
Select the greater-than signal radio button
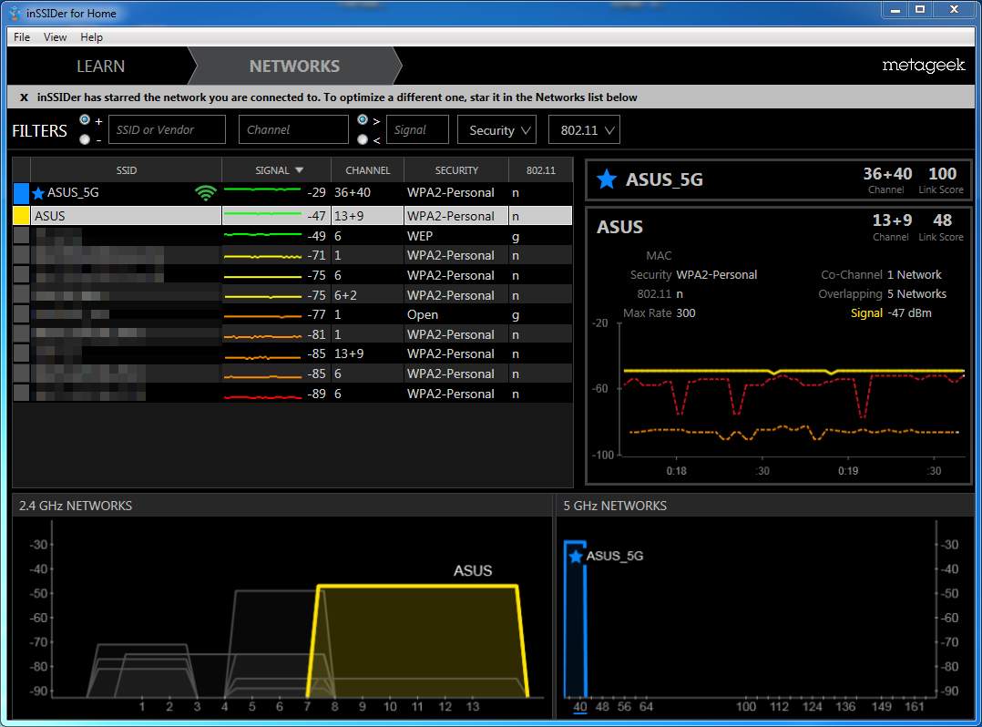(363, 119)
